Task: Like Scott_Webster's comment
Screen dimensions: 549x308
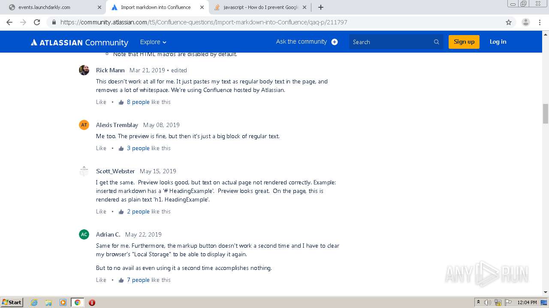Action: click(101, 211)
